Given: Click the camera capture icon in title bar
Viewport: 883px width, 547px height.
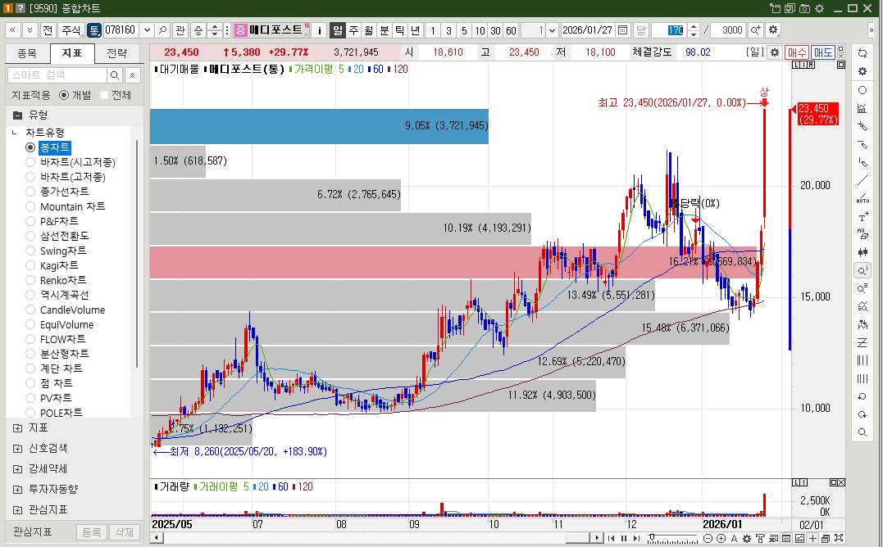Looking at the screenshot, I should (805, 8).
